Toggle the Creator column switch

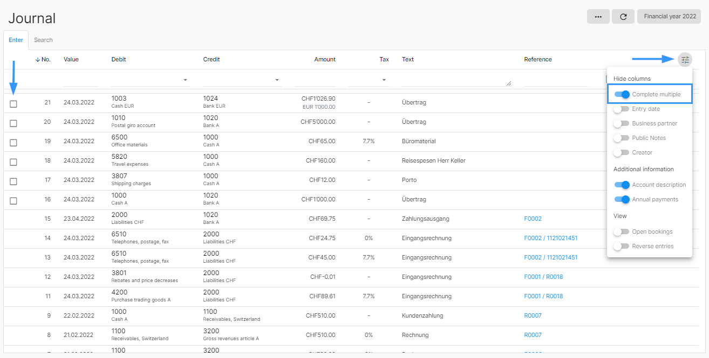622,152
